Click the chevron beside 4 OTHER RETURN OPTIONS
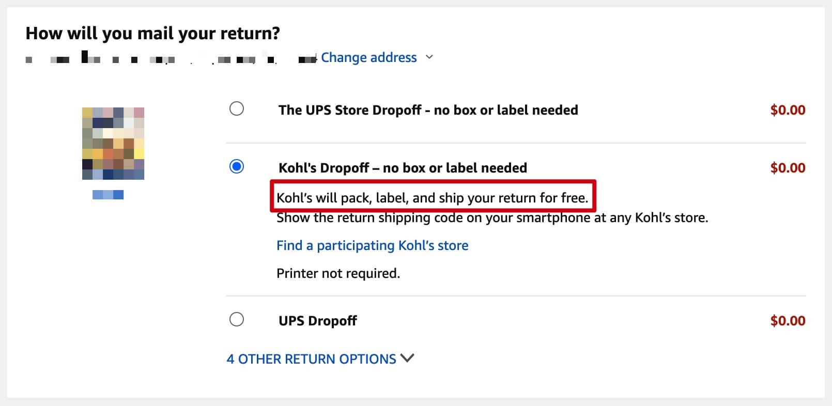 [x=408, y=357]
